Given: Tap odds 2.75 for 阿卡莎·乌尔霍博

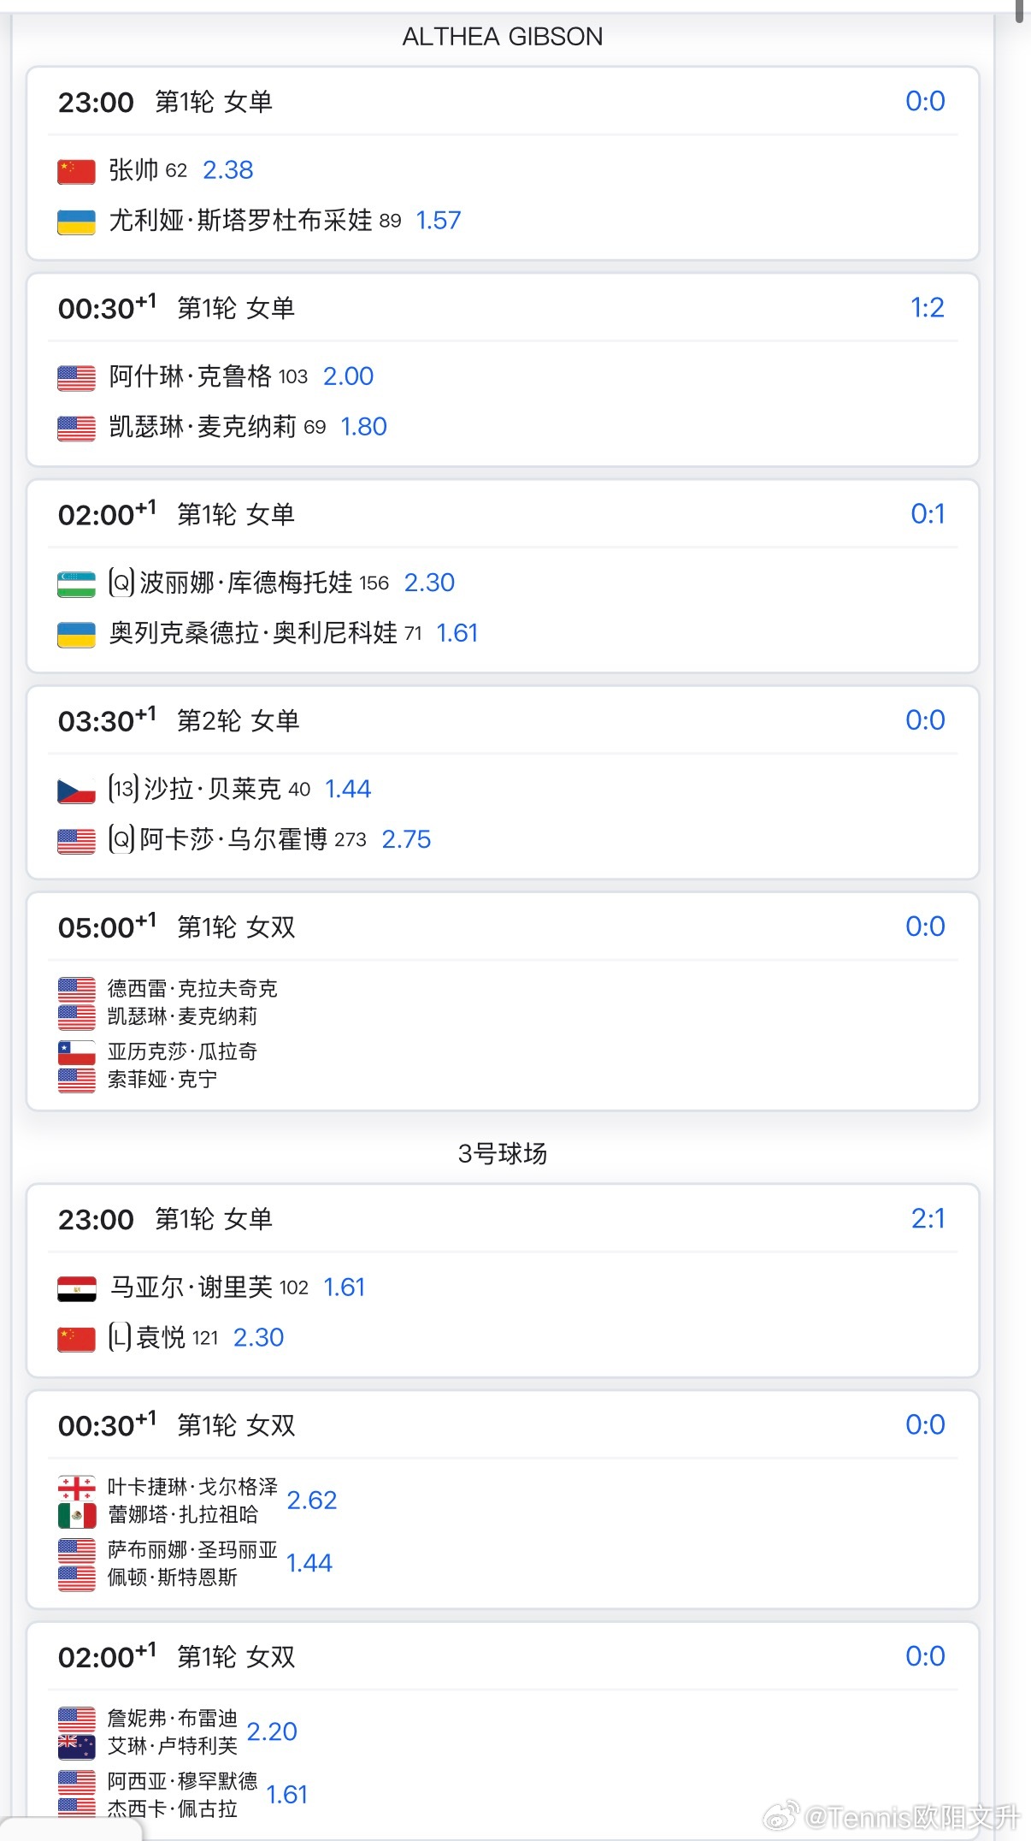Looking at the screenshot, I should click(406, 839).
